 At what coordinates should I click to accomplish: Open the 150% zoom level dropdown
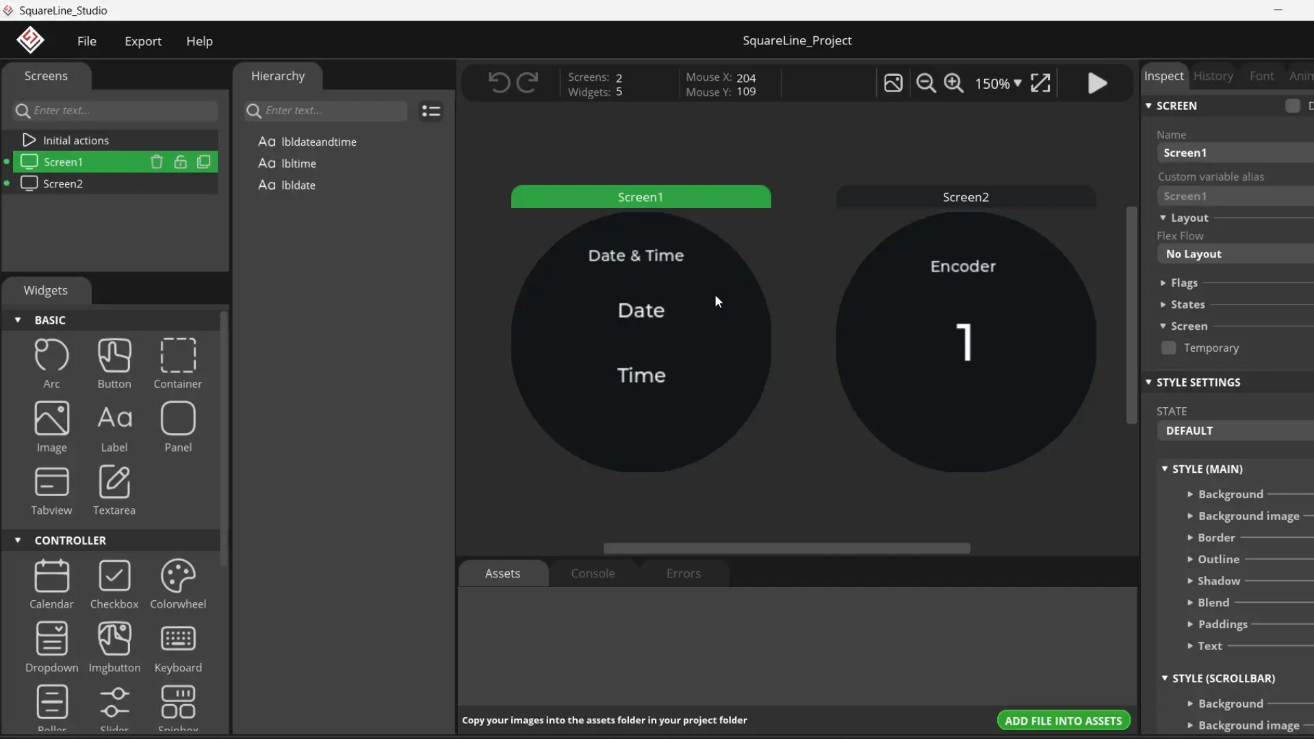[998, 83]
